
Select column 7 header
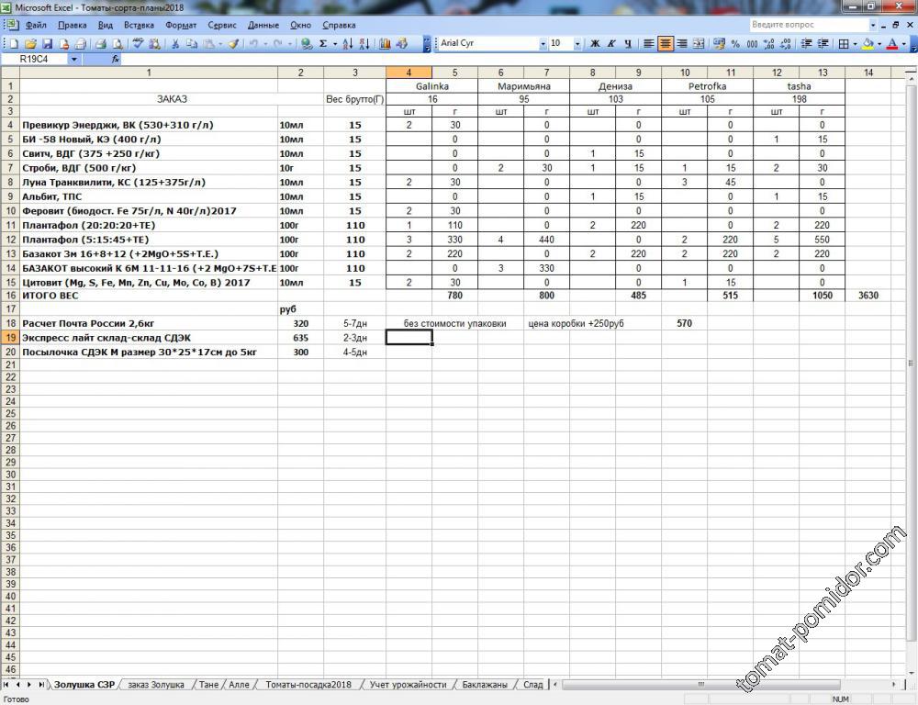[546, 72]
